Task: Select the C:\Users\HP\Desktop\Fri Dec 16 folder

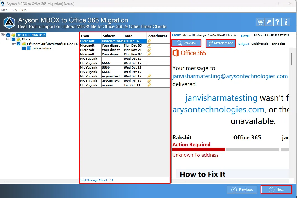Action: (x=52, y=44)
